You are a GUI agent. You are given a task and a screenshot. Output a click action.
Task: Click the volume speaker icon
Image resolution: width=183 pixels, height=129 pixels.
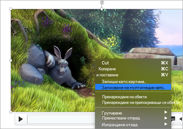point(181,119)
